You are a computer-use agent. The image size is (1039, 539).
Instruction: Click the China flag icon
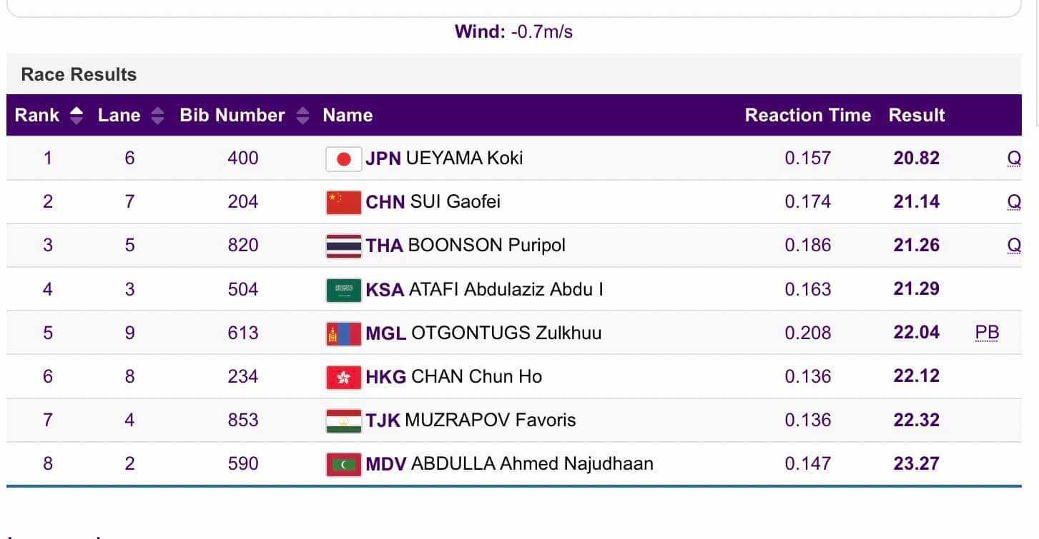(x=343, y=203)
